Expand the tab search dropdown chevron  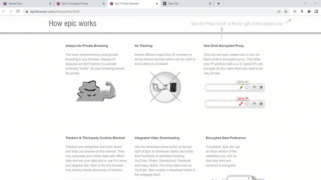tap(305, 3)
